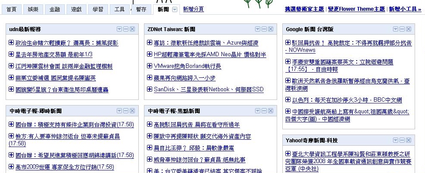Expand the 專訪：微軟新任總裁 headline plus icon

(150, 42)
